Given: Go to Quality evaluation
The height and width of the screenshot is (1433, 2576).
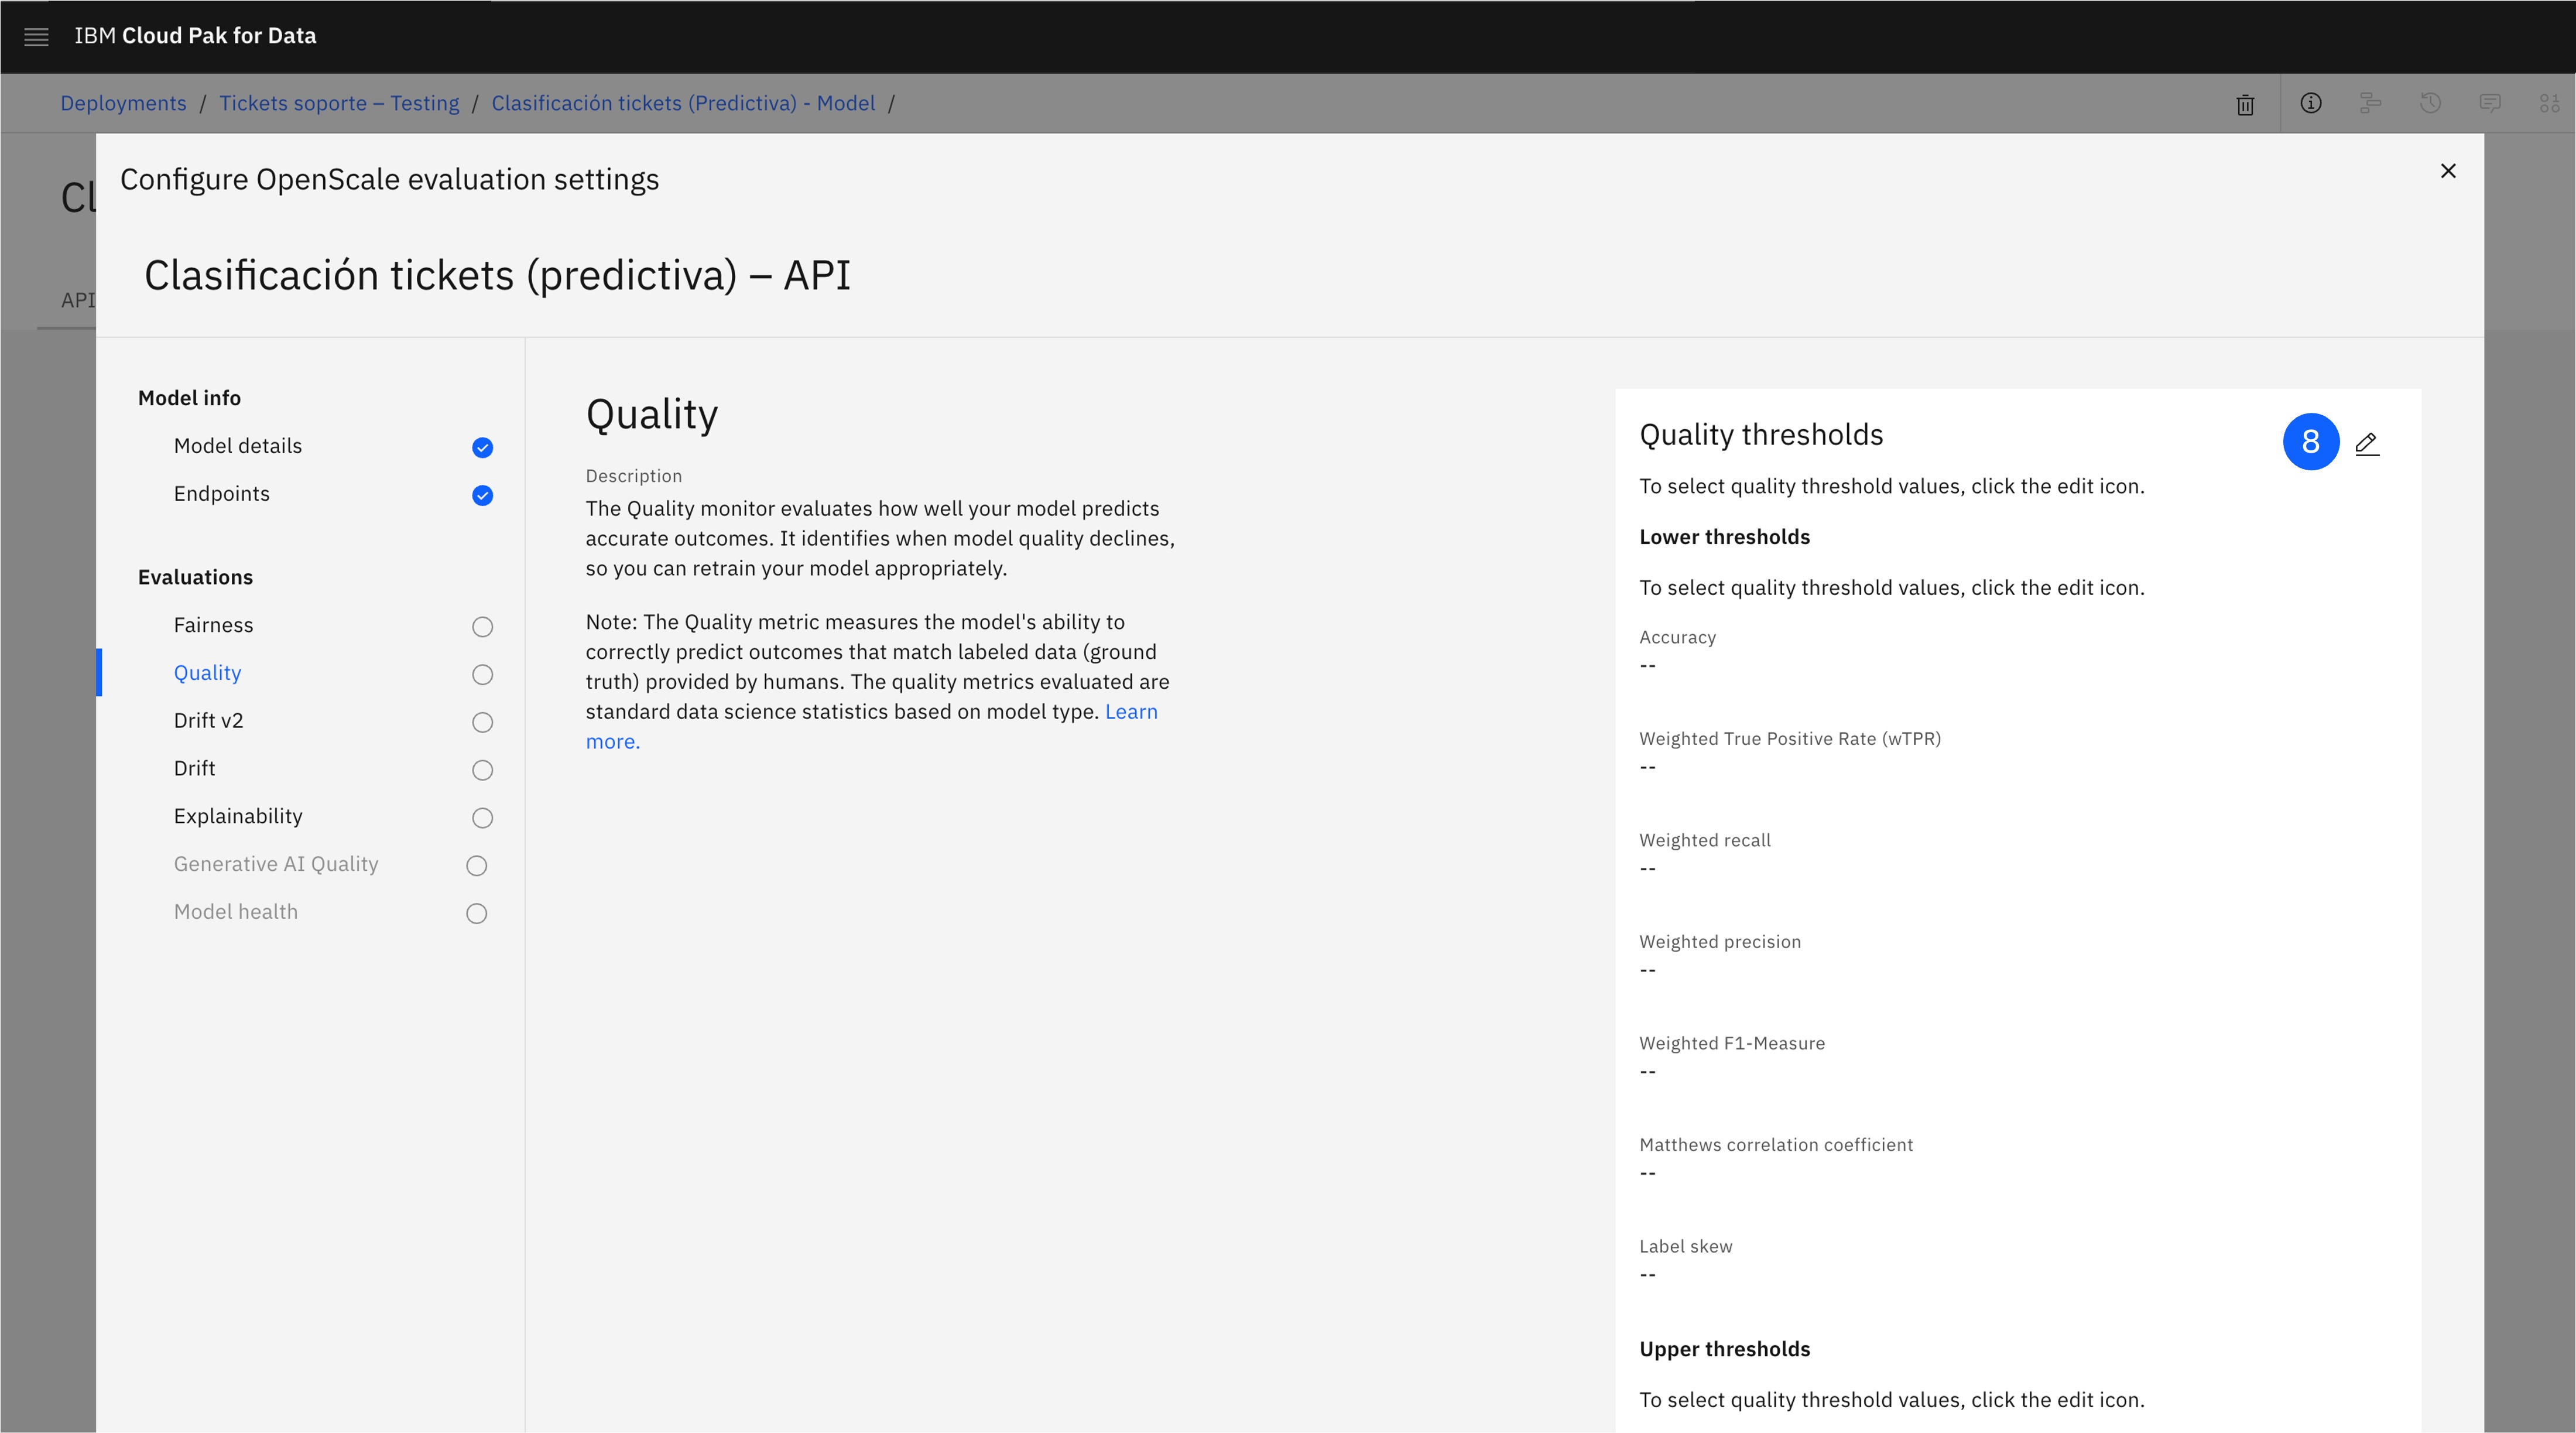Looking at the screenshot, I should pyautogui.click(x=208, y=673).
